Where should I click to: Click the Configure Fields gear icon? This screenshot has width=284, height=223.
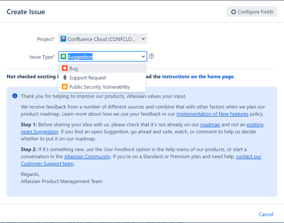[233, 12]
